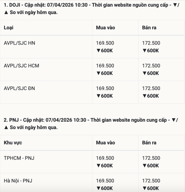
Task: Select the TPHCM - PNJ row label
Action: tap(19, 158)
